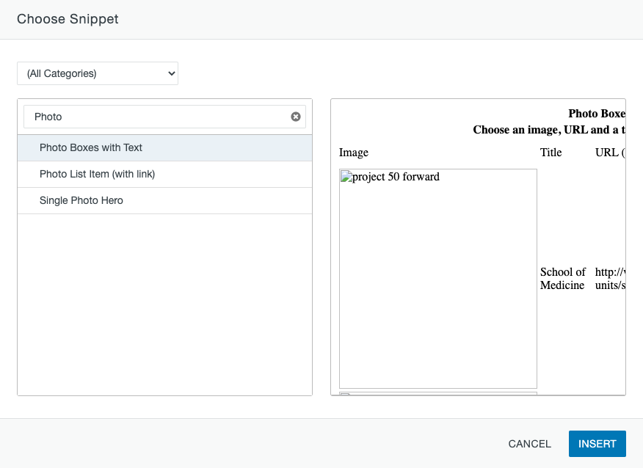Click the second partially visible image placeholder
This screenshot has height=468, width=643.
click(x=437, y=394)
